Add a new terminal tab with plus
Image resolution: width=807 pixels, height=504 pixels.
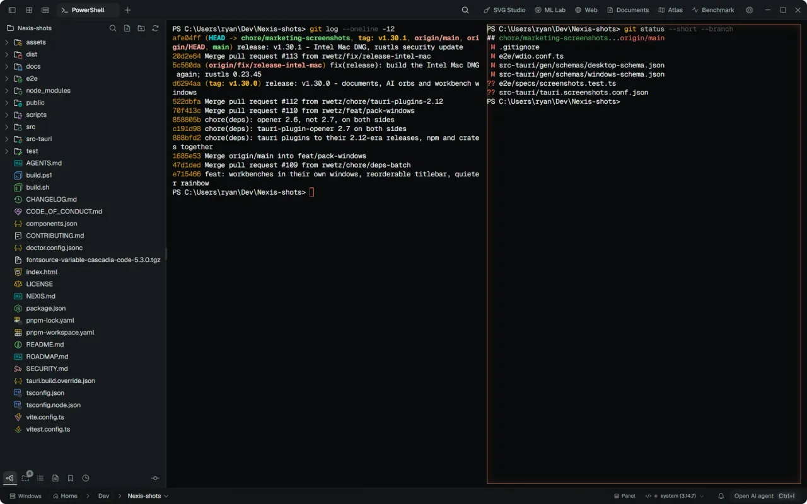click(x=128, y=10)
